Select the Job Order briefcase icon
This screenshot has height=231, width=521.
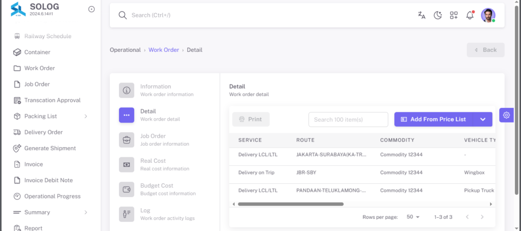click(127, 140)
